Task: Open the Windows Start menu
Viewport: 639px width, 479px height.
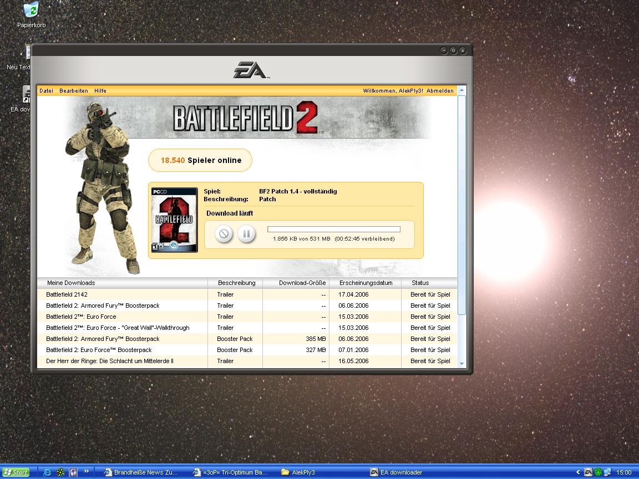Action: point(17,472)
